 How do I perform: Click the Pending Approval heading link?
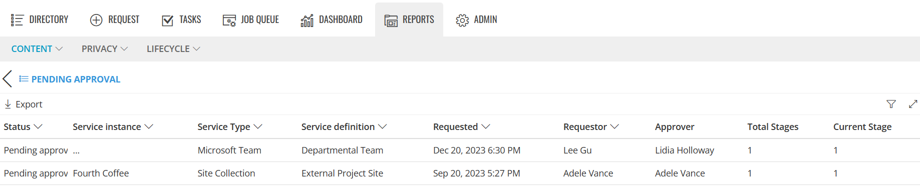tap(76, 79)
